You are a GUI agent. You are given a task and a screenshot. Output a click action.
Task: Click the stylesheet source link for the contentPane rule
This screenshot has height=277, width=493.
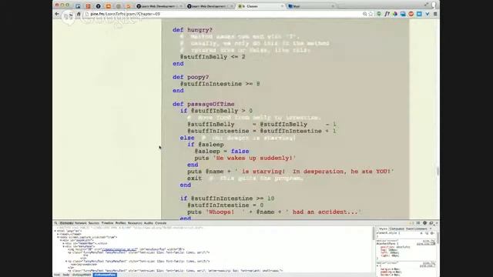pos(426,243)
